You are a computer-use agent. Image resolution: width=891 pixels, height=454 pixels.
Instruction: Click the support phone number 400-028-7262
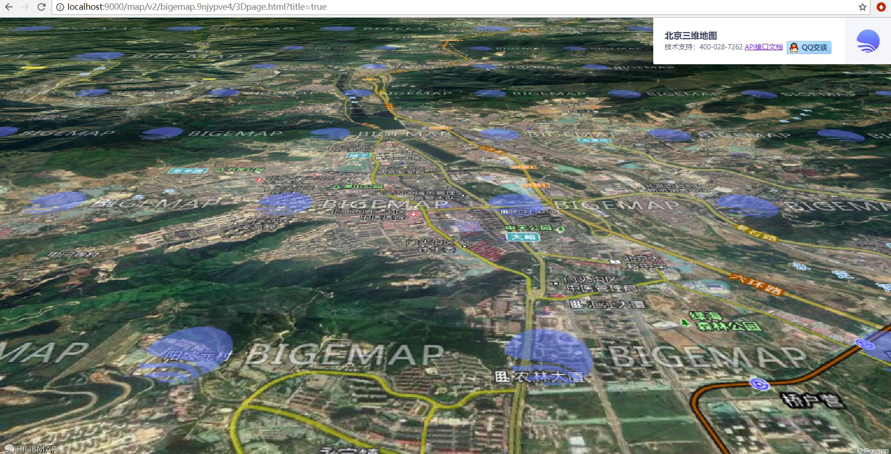click(721, 47)
